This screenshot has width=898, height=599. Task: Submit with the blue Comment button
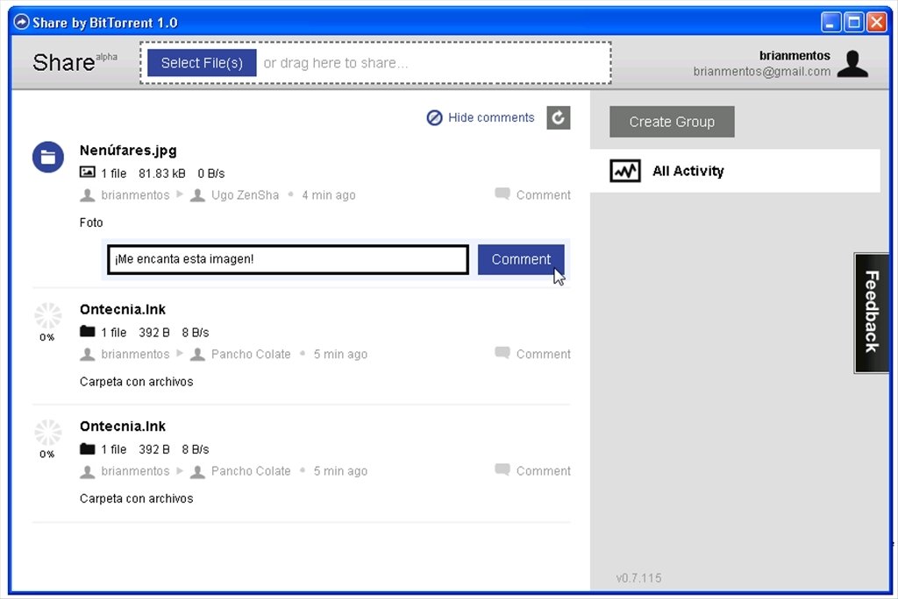521,259
